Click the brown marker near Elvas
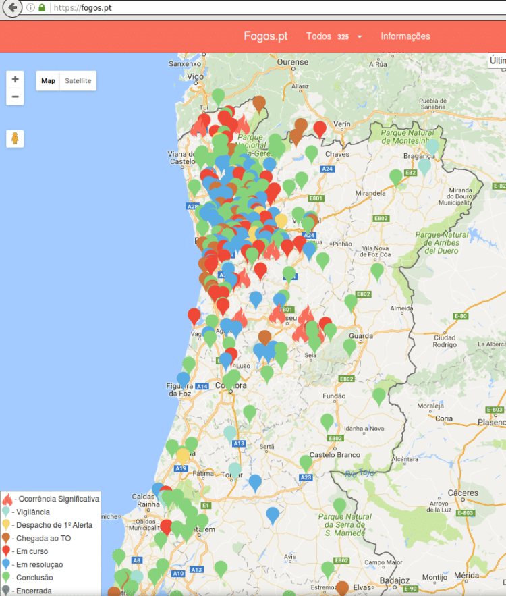506x596 pixels. 342,589
